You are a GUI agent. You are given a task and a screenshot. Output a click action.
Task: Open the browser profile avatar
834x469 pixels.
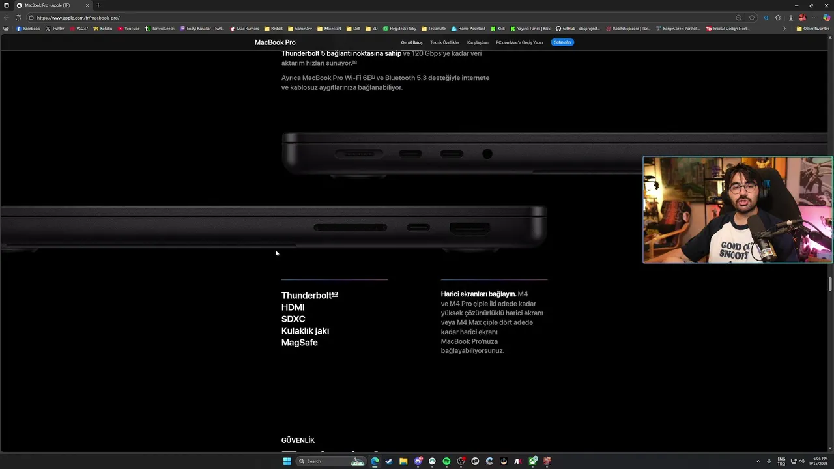802,18
